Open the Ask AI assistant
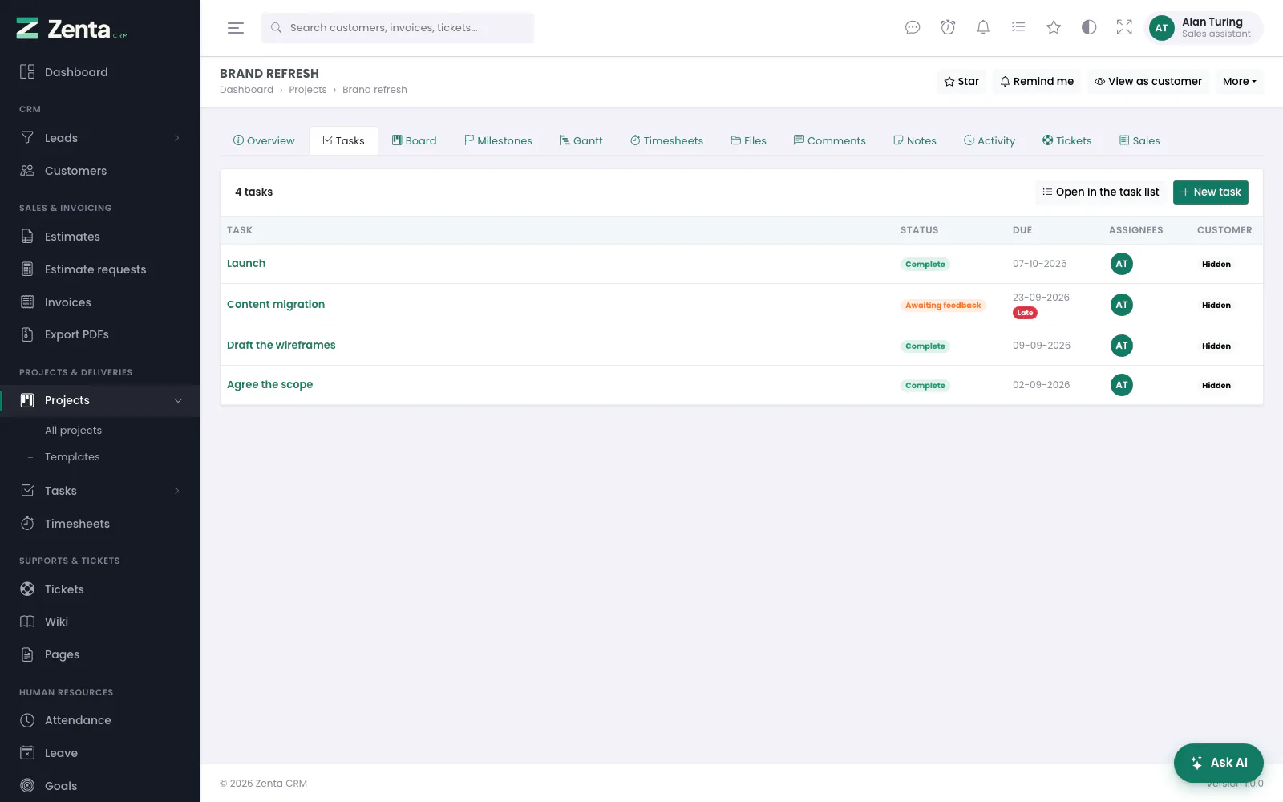1283x802 pixels. [1219, 763]
